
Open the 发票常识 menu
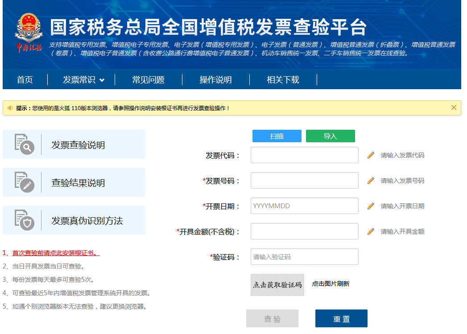click(x=79, y=80)
